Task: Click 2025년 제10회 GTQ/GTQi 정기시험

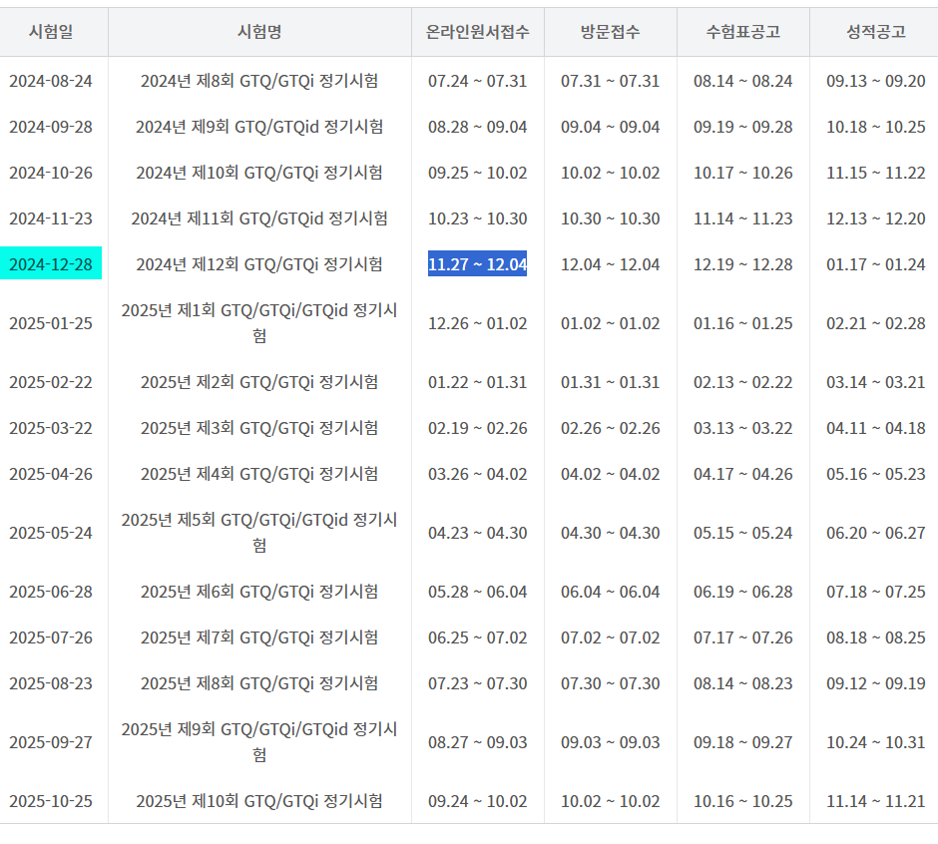Action: 259,801
